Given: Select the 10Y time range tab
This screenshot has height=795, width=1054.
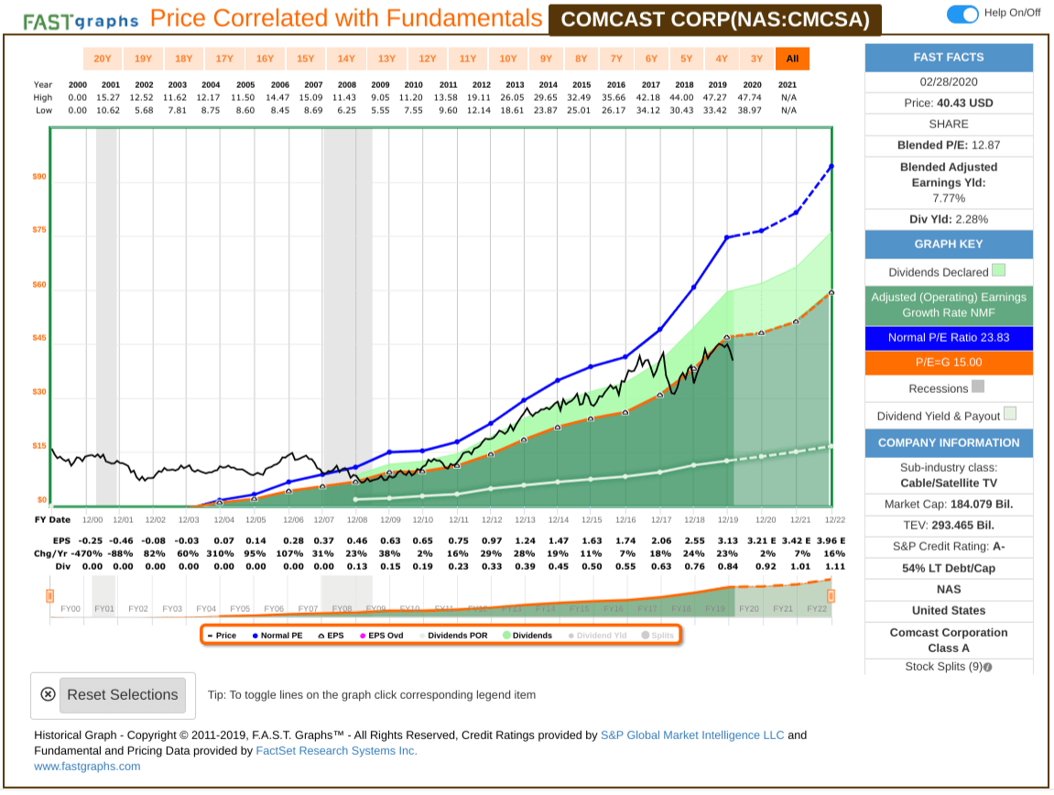Looking at the screenshot, I should click(x=508, y=59).
